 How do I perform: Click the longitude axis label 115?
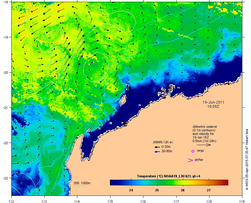coord(110,201)
